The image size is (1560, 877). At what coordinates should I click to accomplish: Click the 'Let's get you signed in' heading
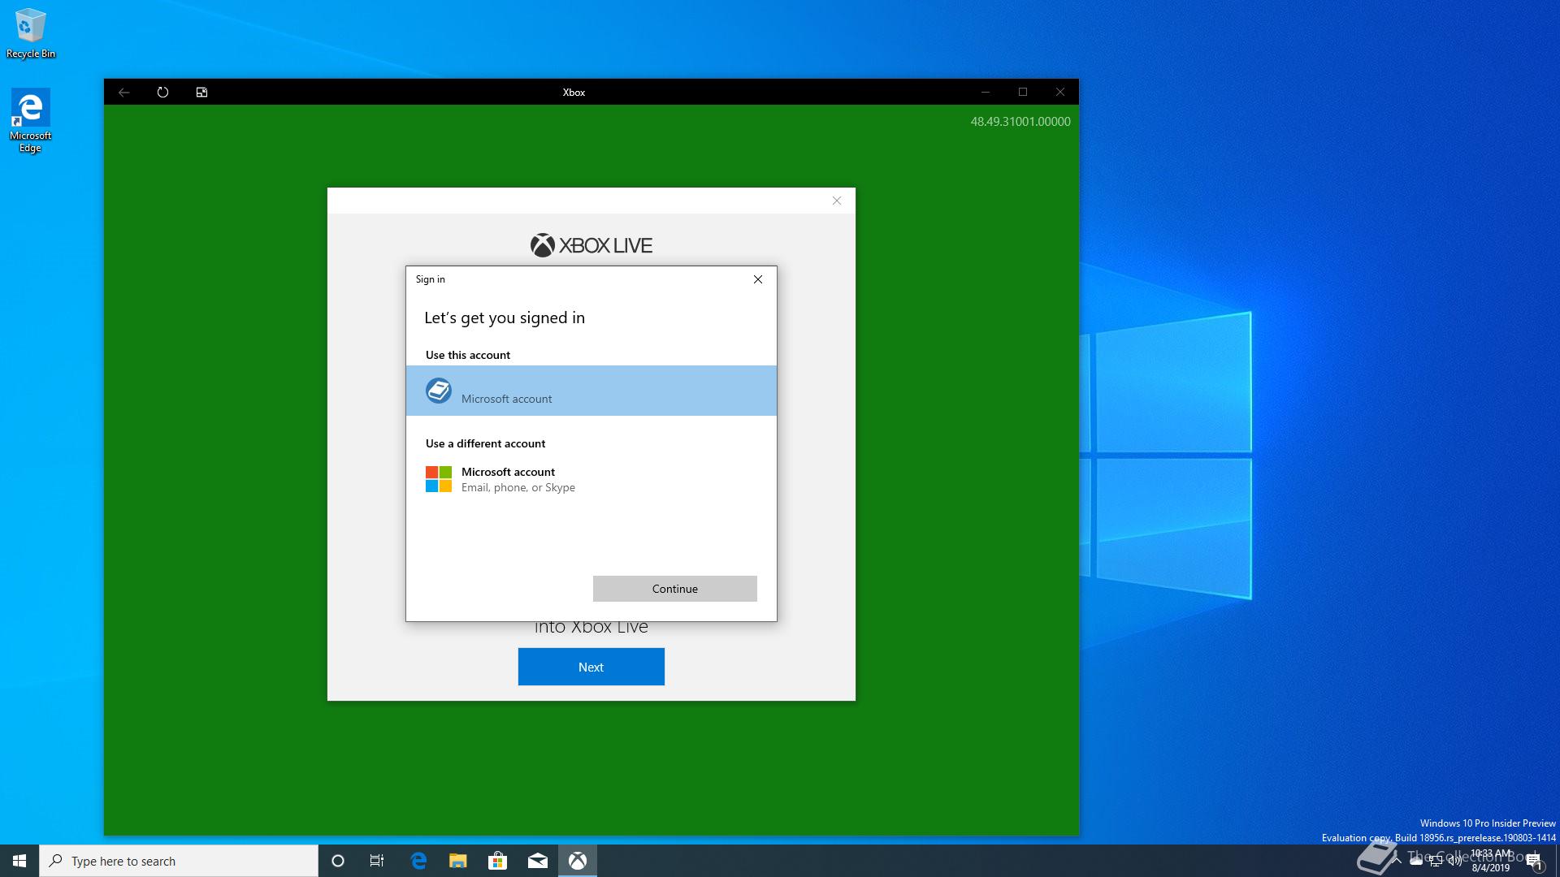point(505,318)
